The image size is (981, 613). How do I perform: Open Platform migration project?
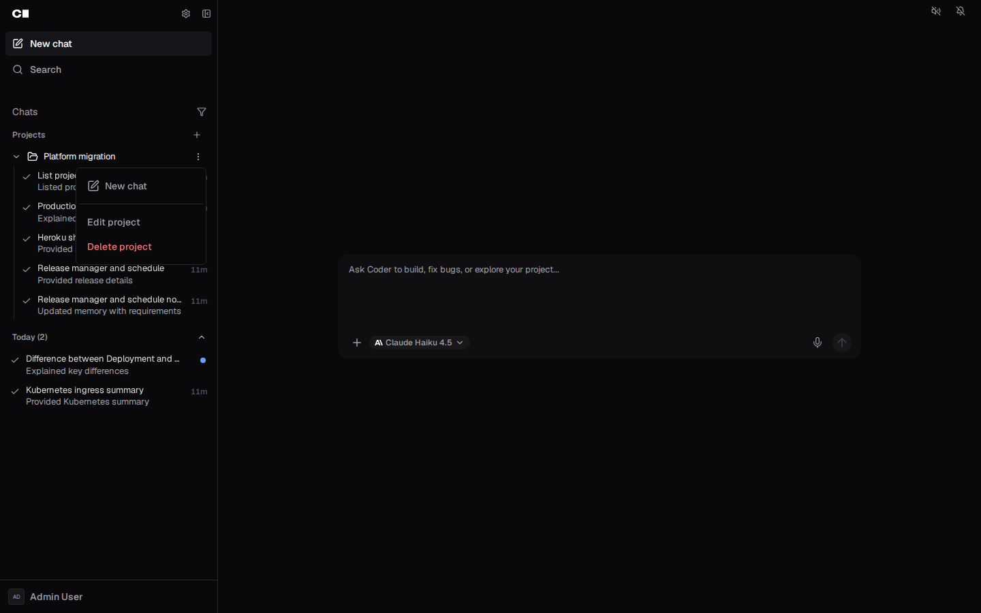click(79, 157)
